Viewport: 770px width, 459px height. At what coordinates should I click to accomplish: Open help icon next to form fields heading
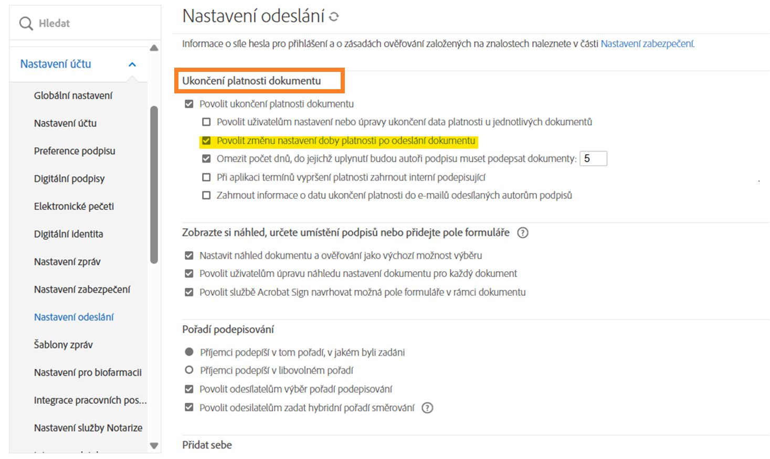click(522, 233)
